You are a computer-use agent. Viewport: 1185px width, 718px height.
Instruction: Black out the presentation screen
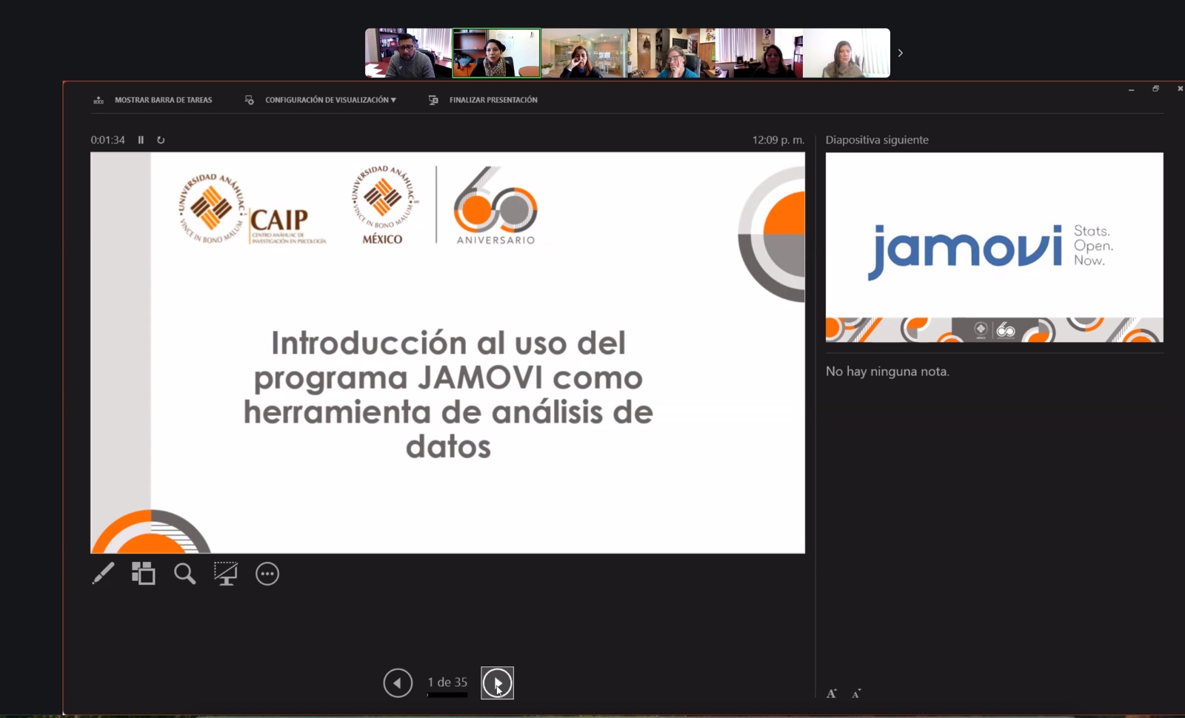point(226,574)
